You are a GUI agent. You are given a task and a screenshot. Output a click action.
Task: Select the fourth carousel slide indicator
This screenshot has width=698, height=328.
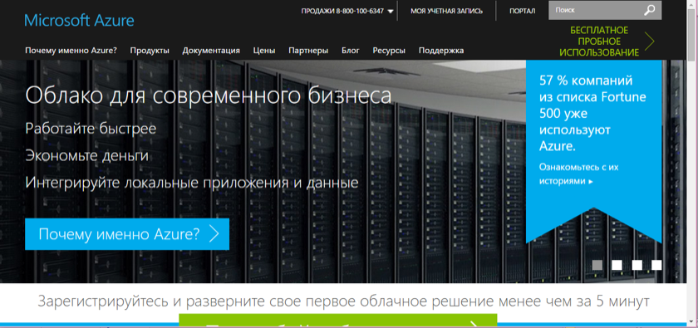pyautogui.click(x=656, y=265)
